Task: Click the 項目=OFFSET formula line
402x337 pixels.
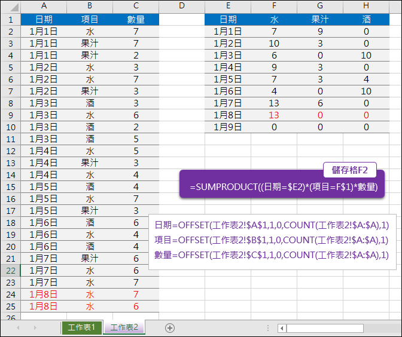Action: point(272,240)
